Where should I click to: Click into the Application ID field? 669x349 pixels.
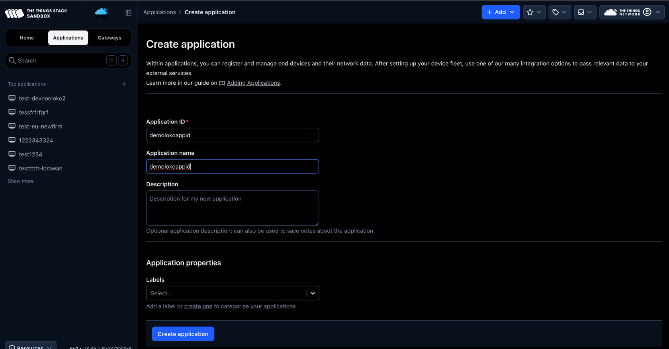pos(233,135)
